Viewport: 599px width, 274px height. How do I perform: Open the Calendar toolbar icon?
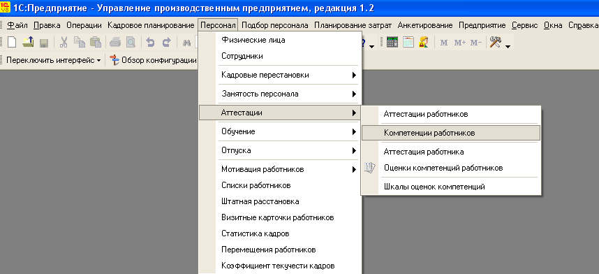408,42
